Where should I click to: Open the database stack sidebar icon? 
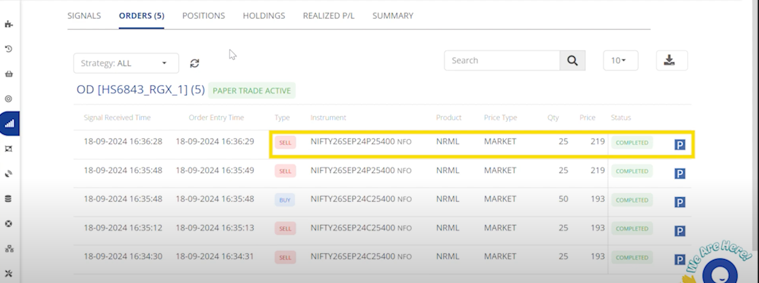pyautogui.click(x=8, y=199)
